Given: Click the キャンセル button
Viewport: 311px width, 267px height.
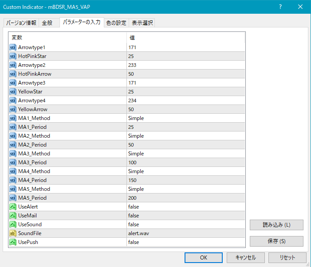Looking at the screenshot, I should click(245, 258).
